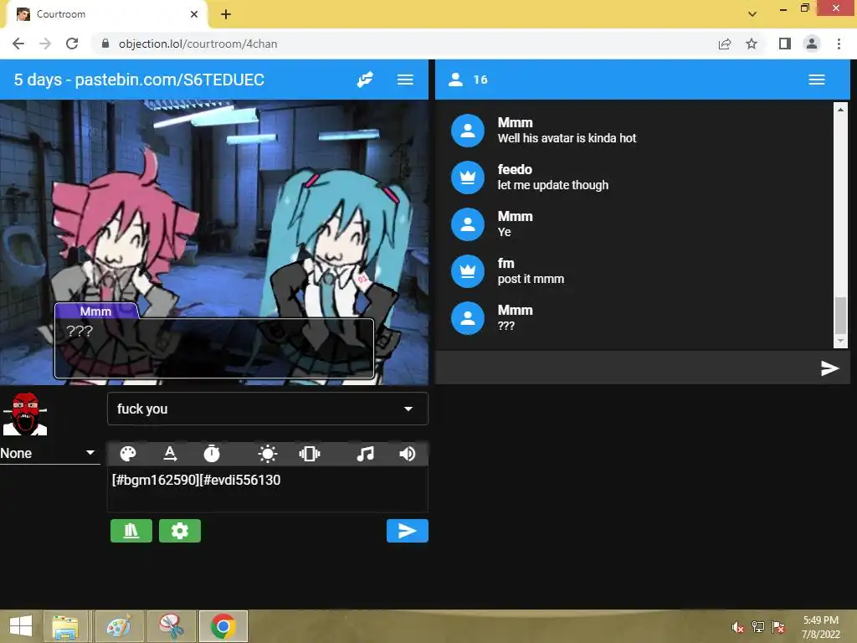Click the message text box with bgm tag
This screenshot has height=643, width=857.
(268, 489)
